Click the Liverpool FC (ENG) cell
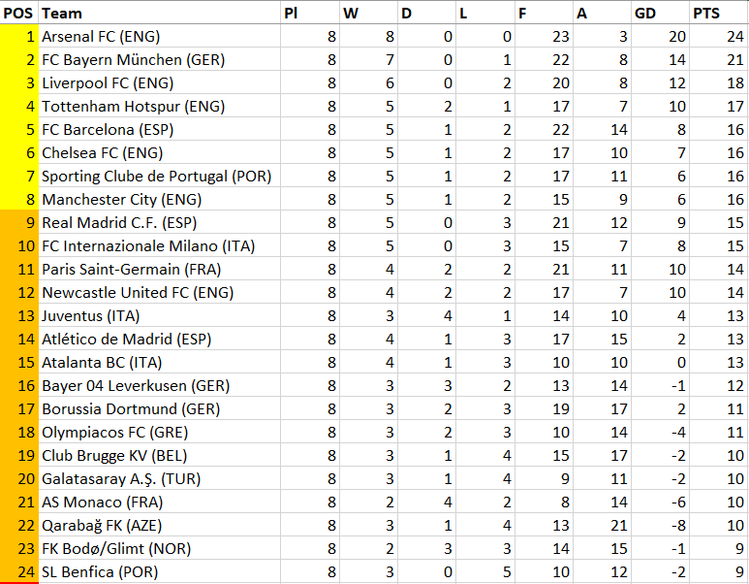The width and height of the screenshot is (749, 584). (x=160, y=82)
